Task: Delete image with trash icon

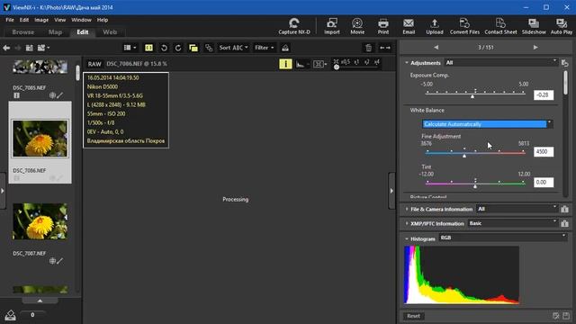Action: [368, 48]
